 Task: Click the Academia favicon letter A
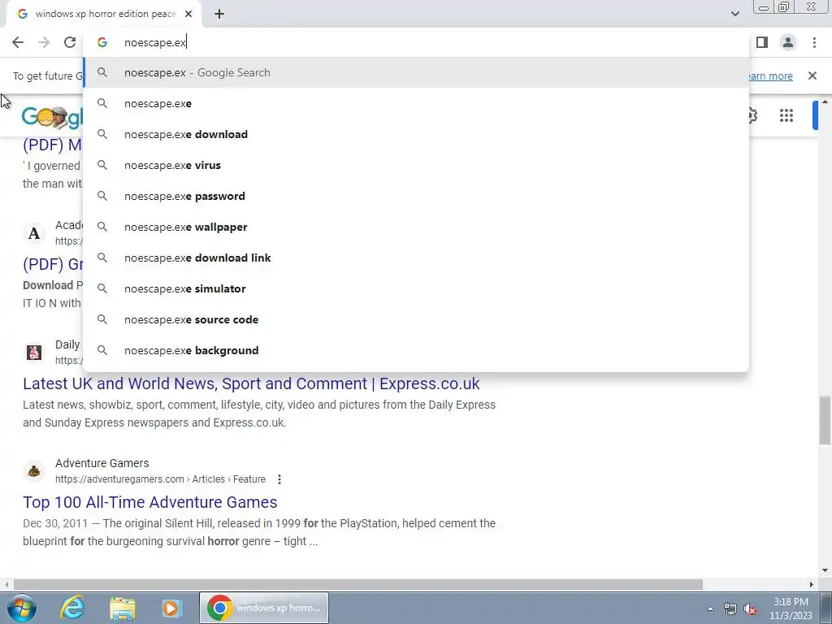pos(34,233)
